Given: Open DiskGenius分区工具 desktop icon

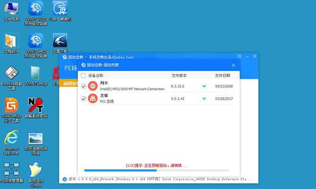Looking at the screenshot, I should pyautogui.click(x=11, y=111).
